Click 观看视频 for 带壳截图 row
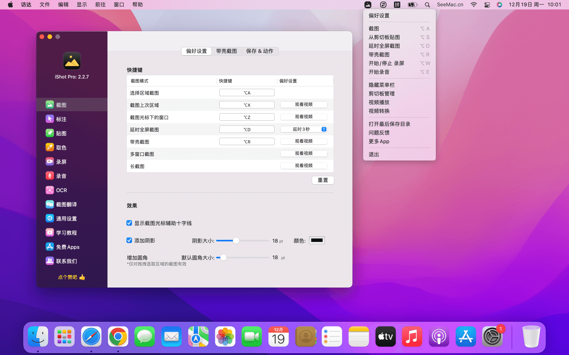The image size is (569, 355). (x=304, y=141)
